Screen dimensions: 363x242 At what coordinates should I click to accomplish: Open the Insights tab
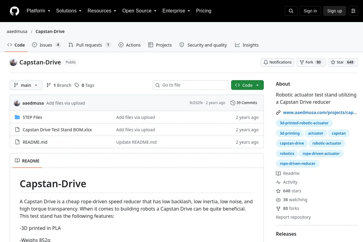click(247, 45)
